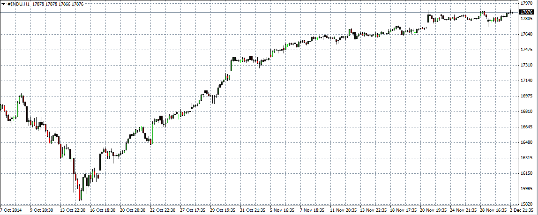Click the 16480 price scale label
This screenshot has width=538, height=215.
coord(527,142)
